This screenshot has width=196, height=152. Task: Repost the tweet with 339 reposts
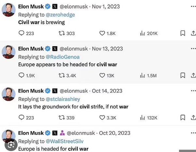coord(61,117)
